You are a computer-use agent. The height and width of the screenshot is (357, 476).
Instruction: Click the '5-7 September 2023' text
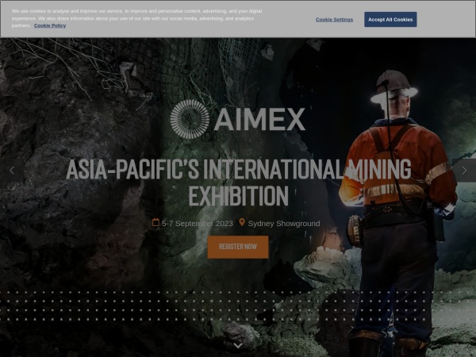198,224
